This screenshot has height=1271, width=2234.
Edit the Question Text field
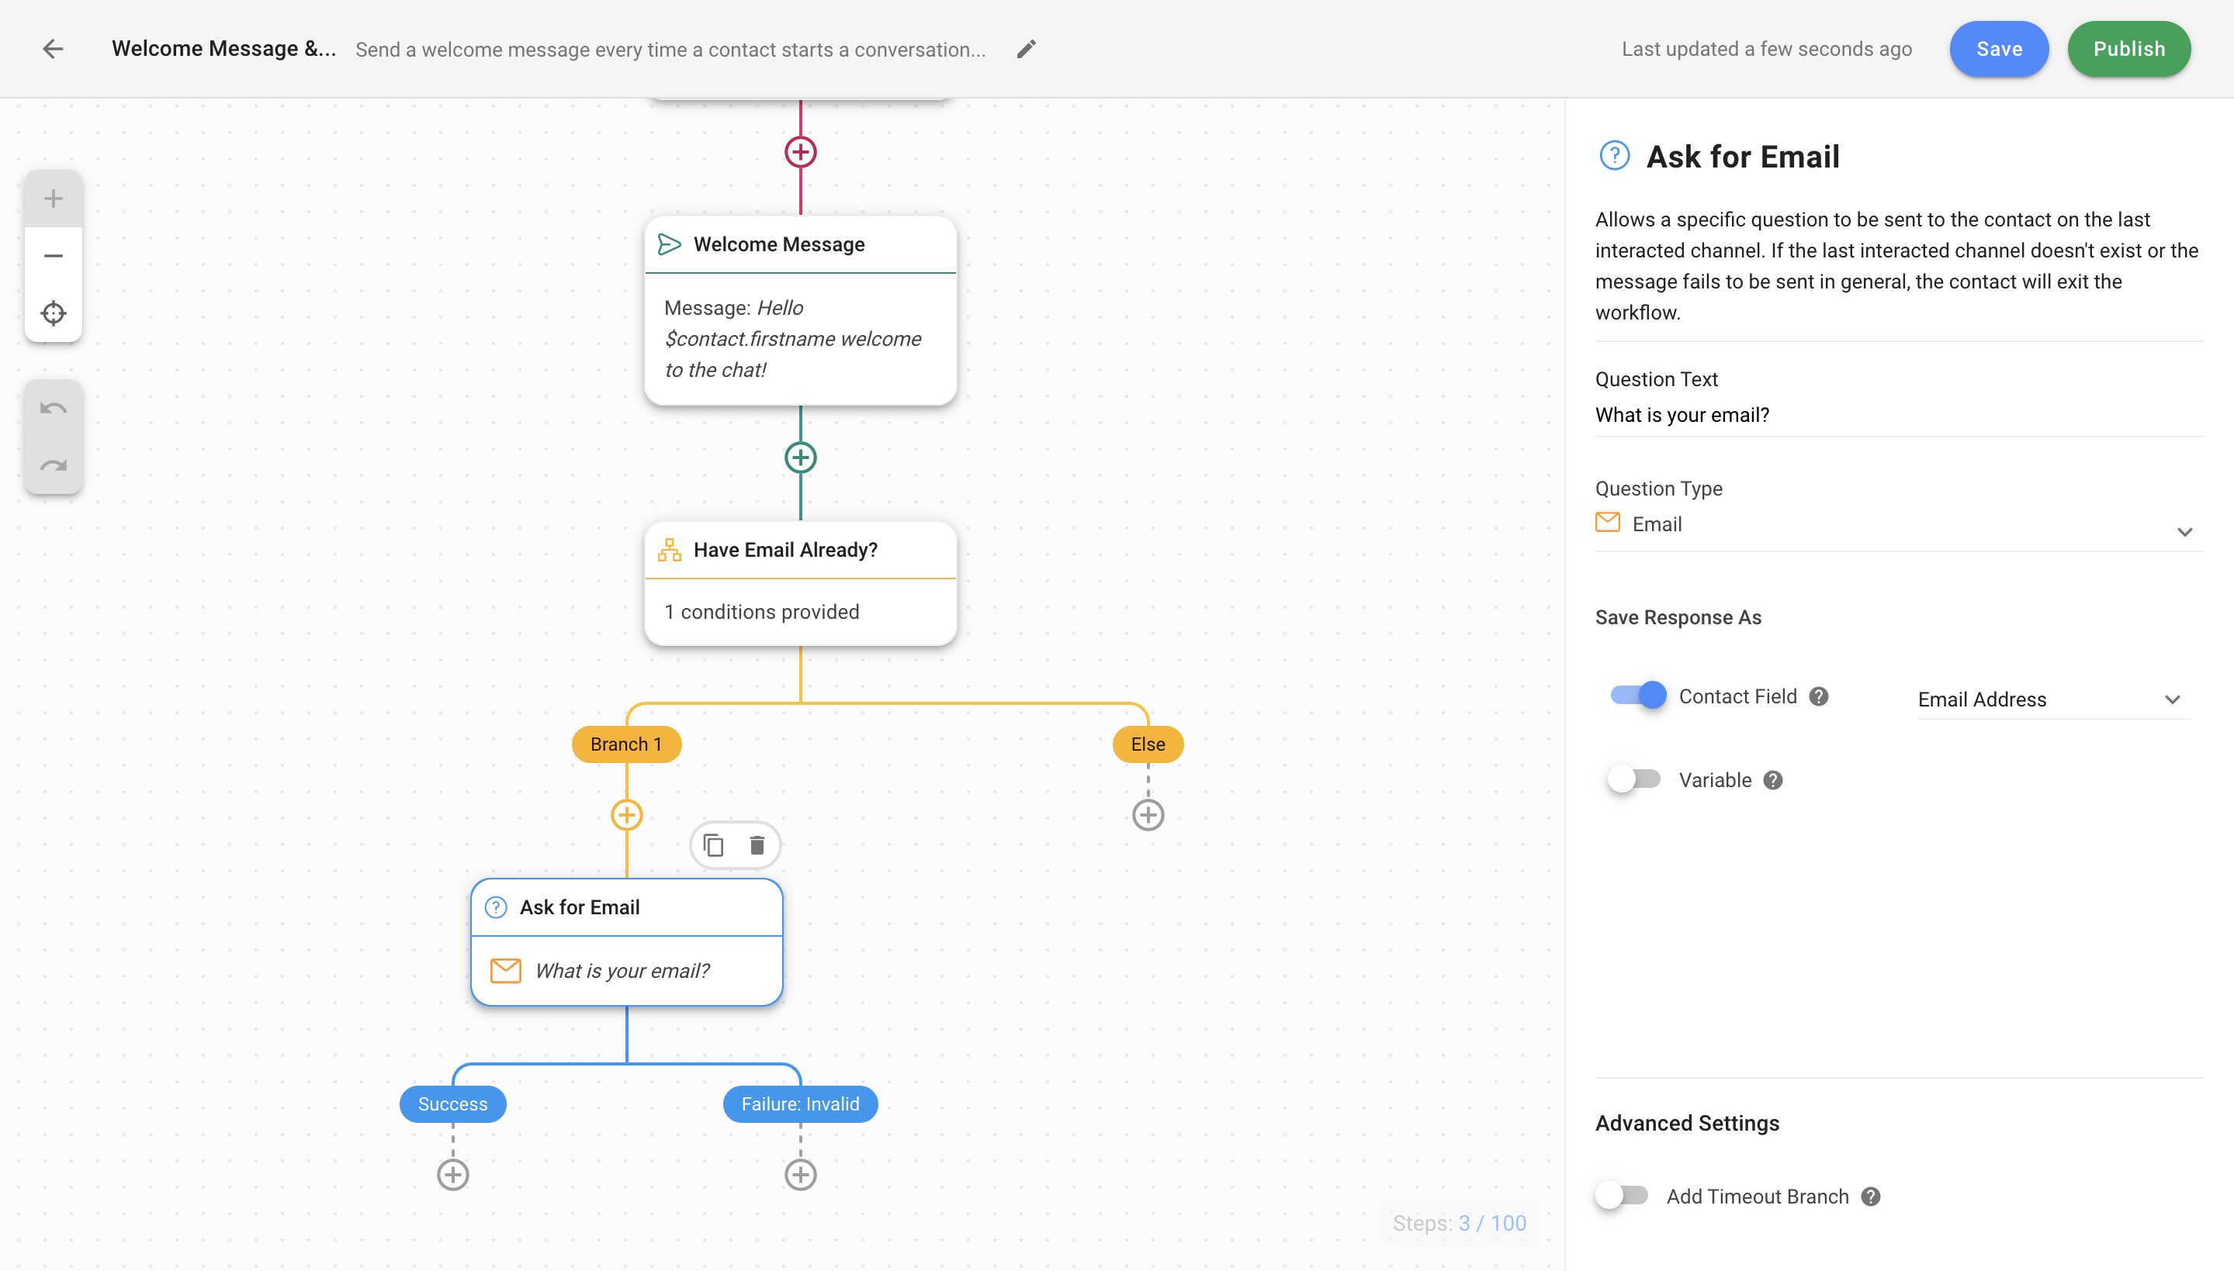pyautogui.click(x=1898, y=416)
